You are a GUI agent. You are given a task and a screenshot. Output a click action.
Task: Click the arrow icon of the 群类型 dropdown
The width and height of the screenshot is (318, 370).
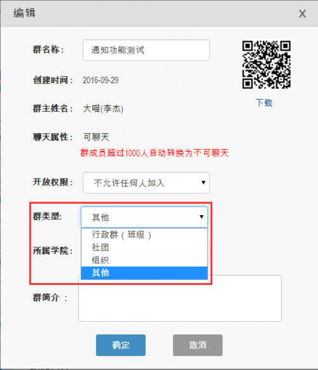pos(202,217)
